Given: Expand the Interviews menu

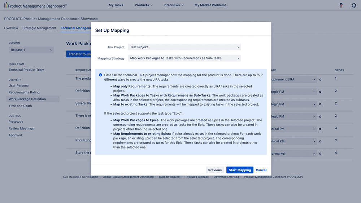Looking at the screenshot, I should tap(173, 5).
